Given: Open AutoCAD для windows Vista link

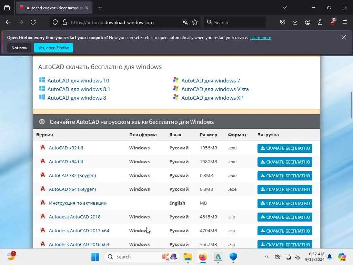Looking at the screenshot, I should click(215, 89).
